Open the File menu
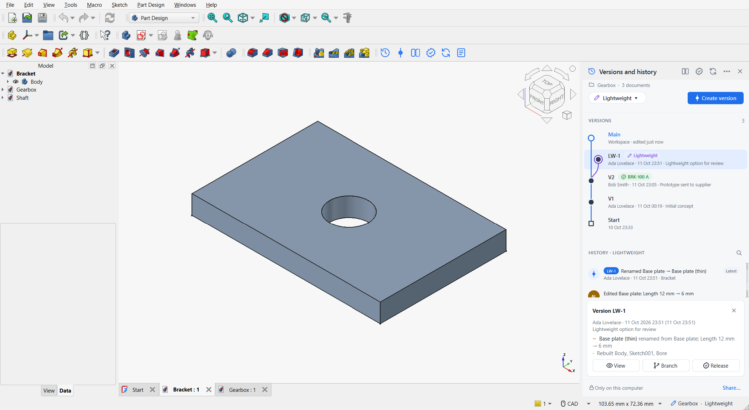This screenshot has width=749, height=410. tap(10, 5)
